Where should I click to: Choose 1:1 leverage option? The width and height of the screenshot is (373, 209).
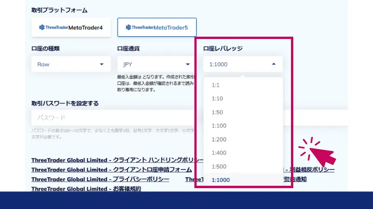[243, 85]
